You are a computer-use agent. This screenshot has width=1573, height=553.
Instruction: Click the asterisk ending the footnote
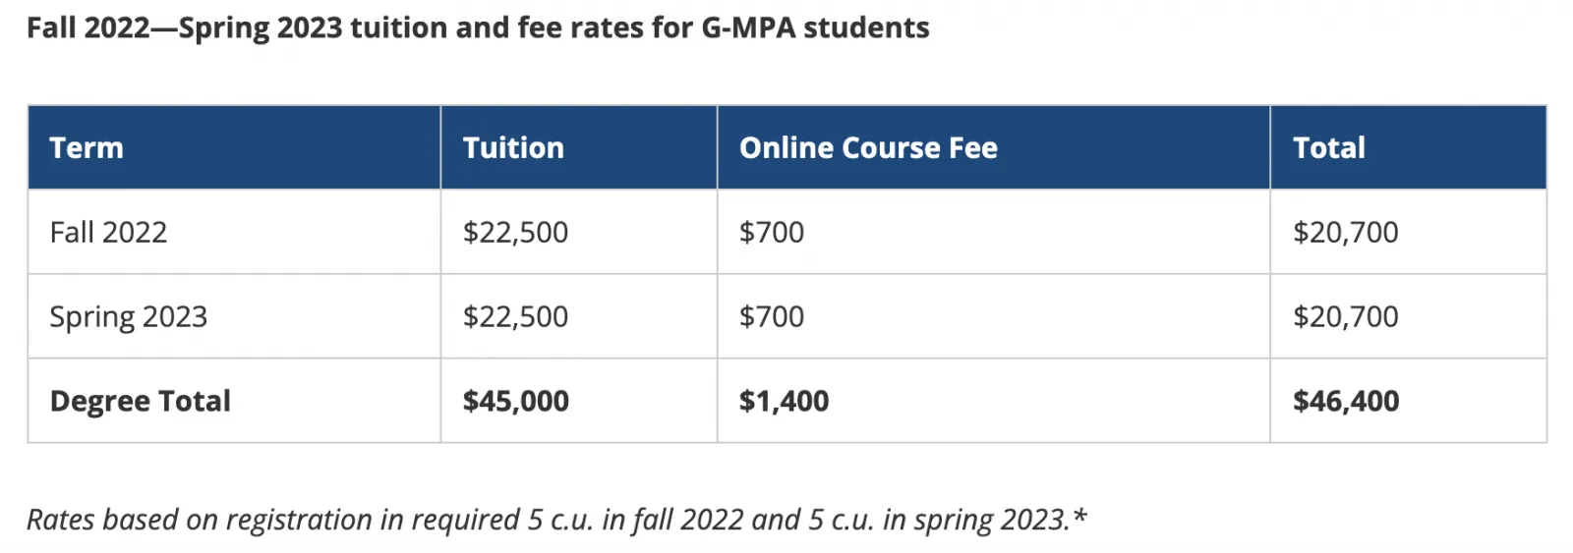point(1080,516)
